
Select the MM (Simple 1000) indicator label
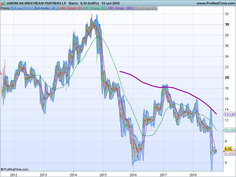coord(121,8)
